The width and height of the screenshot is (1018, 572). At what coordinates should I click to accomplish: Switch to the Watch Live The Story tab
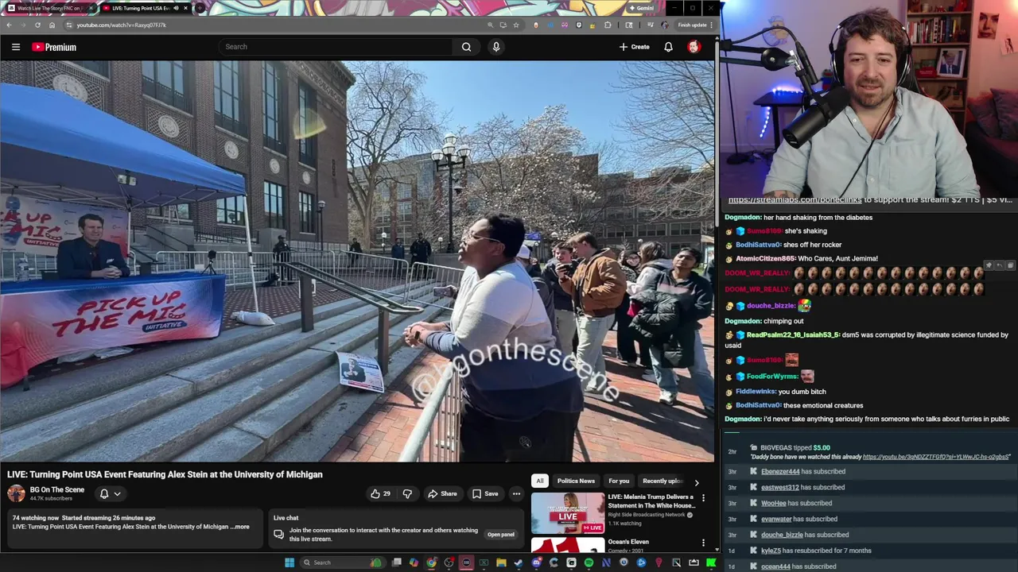(x=49, y=8)
